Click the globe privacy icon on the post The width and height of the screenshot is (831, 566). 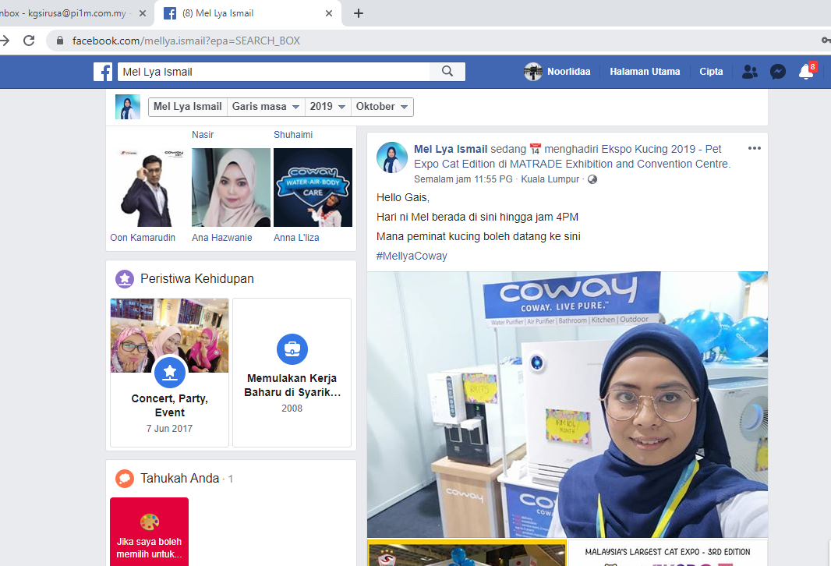[x=592, y=179]
